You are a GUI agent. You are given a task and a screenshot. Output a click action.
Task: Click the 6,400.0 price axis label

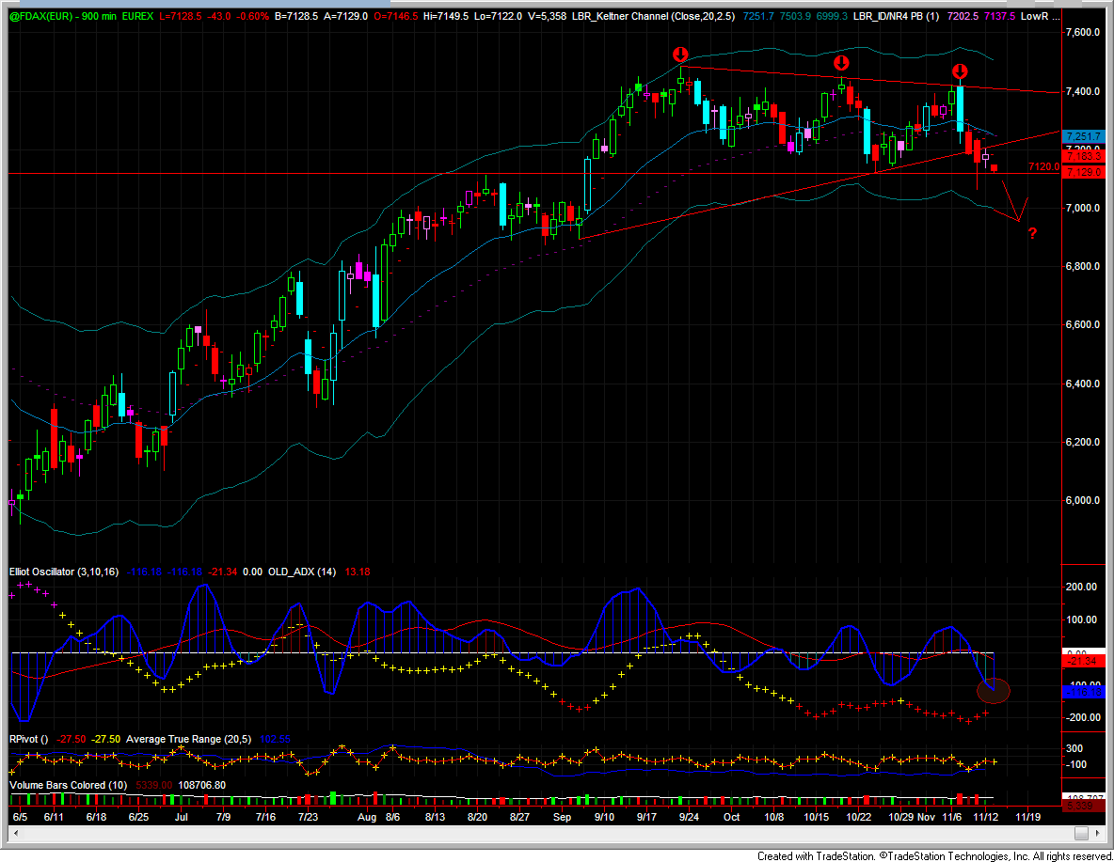point(1083,384)
